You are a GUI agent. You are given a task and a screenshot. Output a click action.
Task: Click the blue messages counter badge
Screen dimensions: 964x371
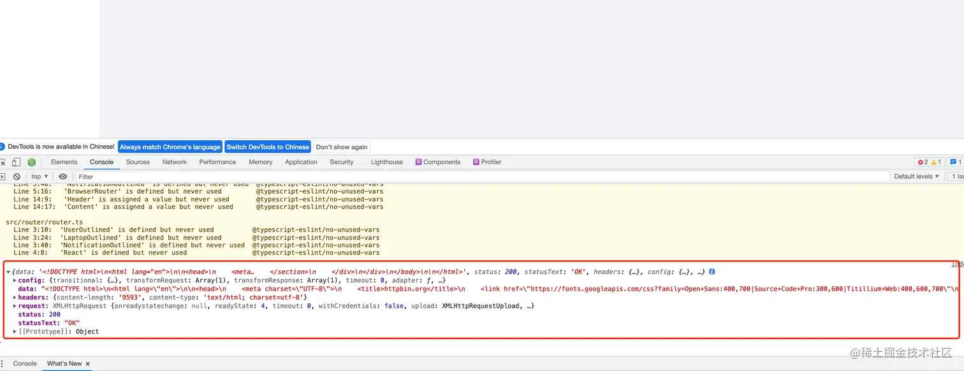pyautogui.click(x=956, y=162)
